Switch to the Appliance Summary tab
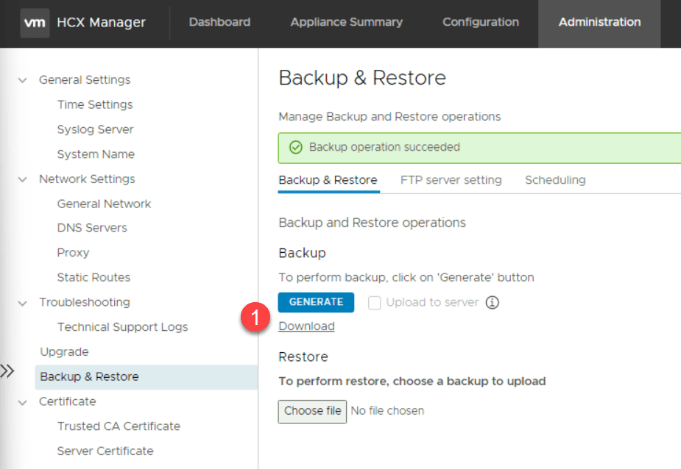 [346, 22]
